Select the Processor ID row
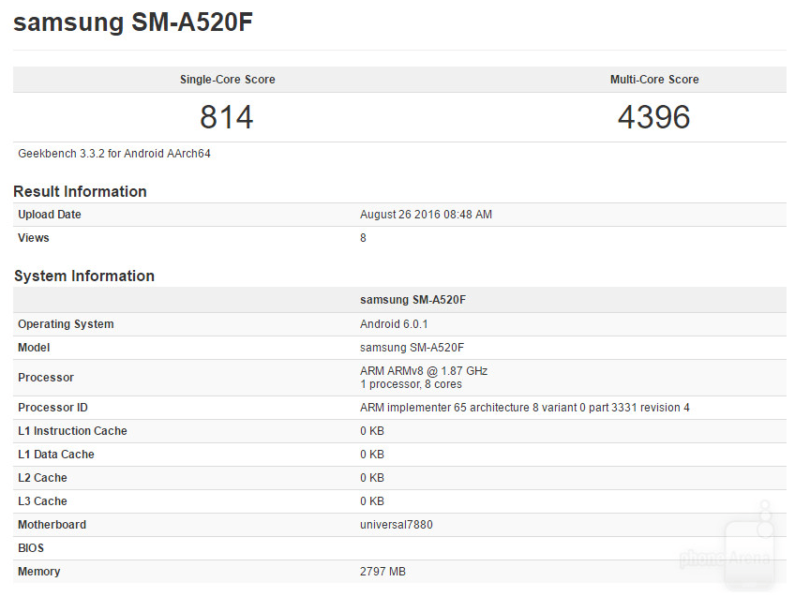 click(398, 407)
